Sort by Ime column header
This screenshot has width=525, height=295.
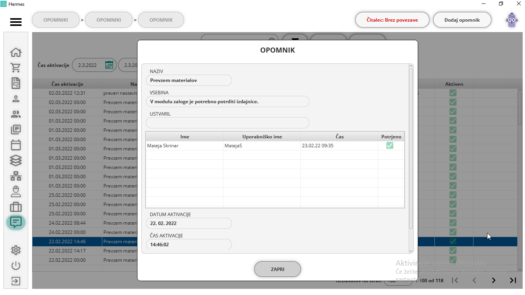click(185, 136)
